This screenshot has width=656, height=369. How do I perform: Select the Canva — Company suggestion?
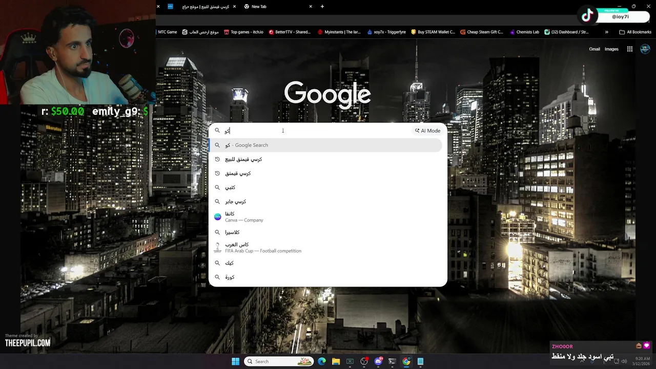pos(325,217)
